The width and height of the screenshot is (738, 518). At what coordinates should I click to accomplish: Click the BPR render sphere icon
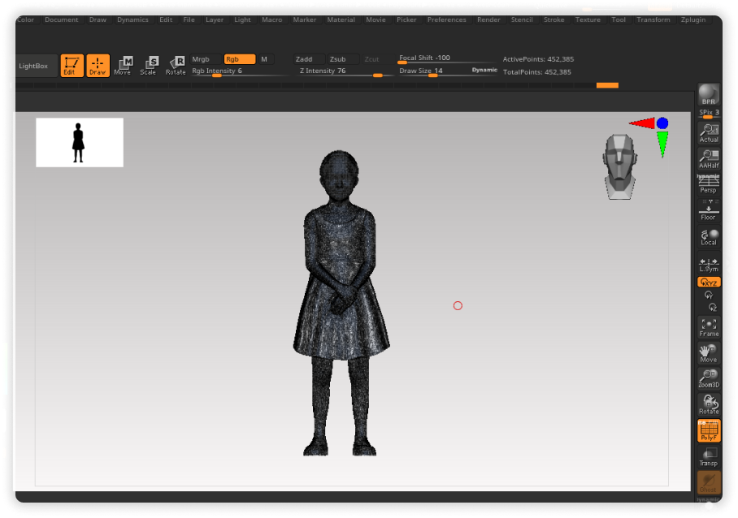click(x=709, y=94)
